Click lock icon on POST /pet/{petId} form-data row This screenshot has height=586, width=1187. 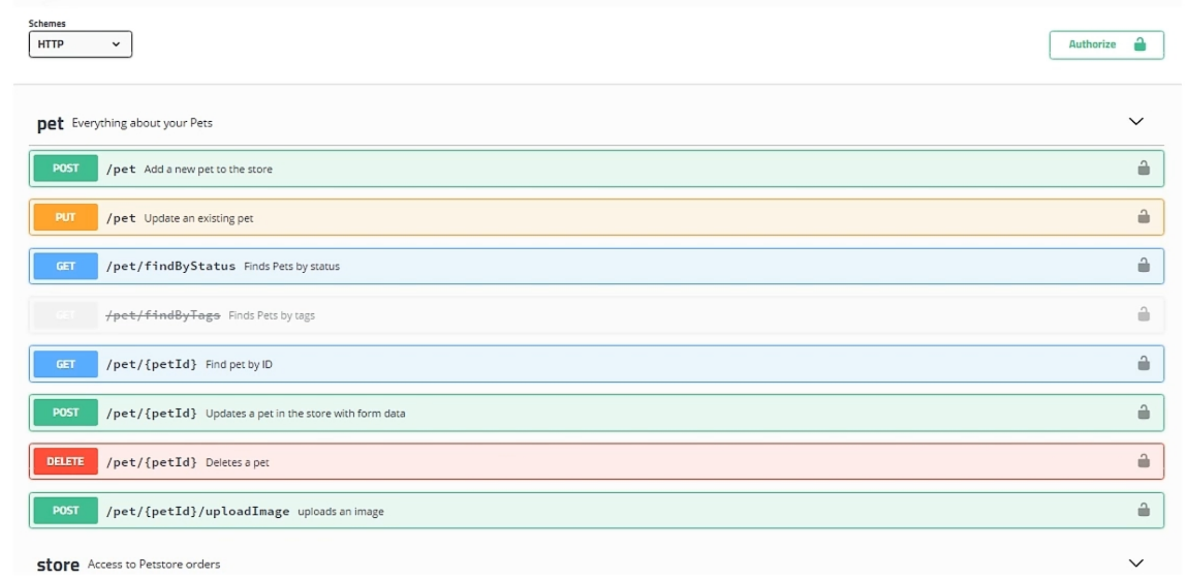1143,412
